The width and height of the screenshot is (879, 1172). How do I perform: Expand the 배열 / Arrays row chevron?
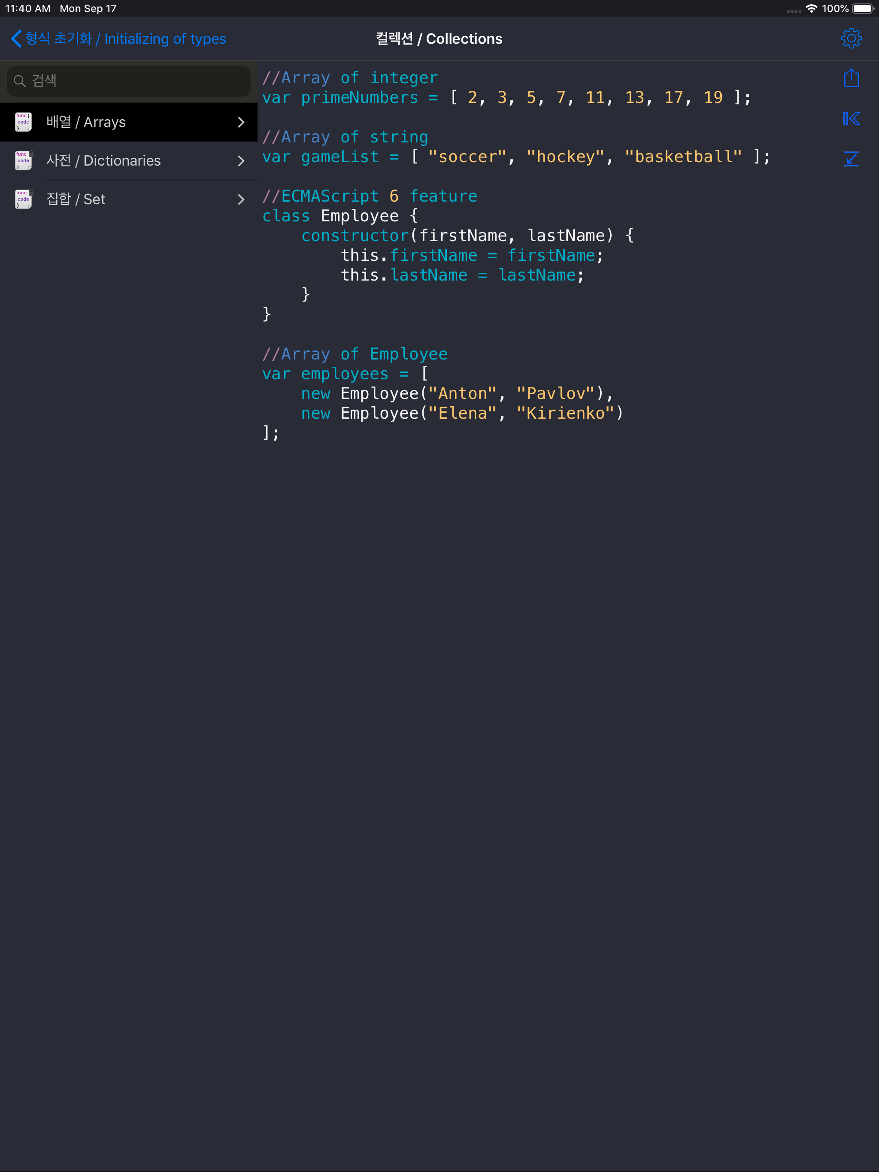pyautogui.click(x=241, y=122)
